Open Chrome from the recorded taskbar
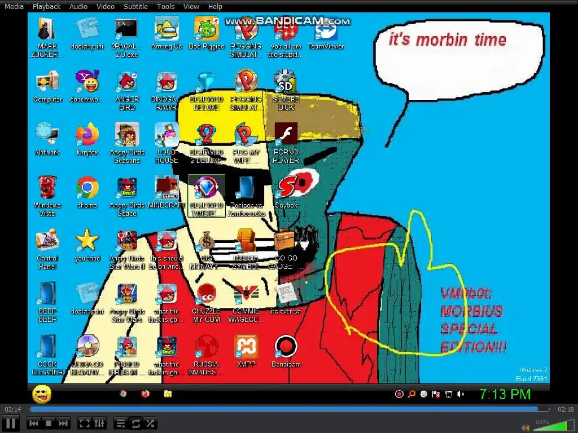Image resolution: width=578 pixels, height=433 pixels. point(123,394)
